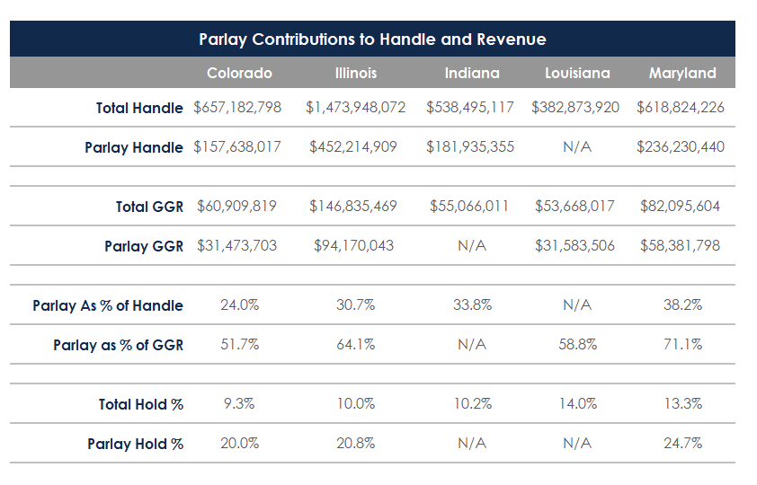This screenshot has height=485, width=757.
Task: Click Maryland's Parlay GGR value $58,381,798
Action: click(x=680, y=246)
